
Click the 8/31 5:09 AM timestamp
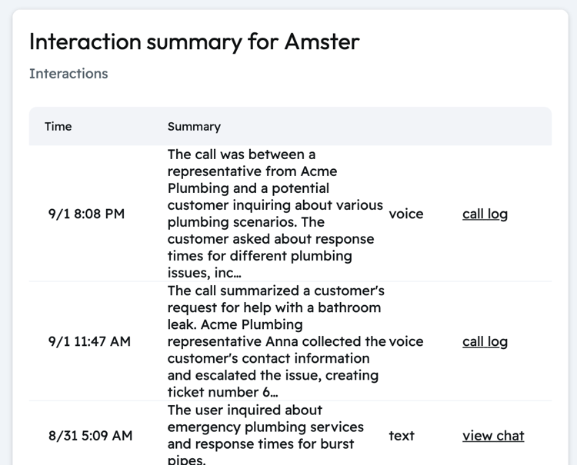(x=90, y=436)
